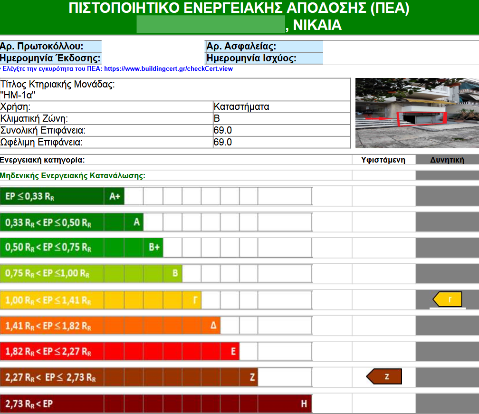The image size is (479, 414).
Task: Select the Συνολική Επιφάνεια value 69.0
Action: [223, 130]
